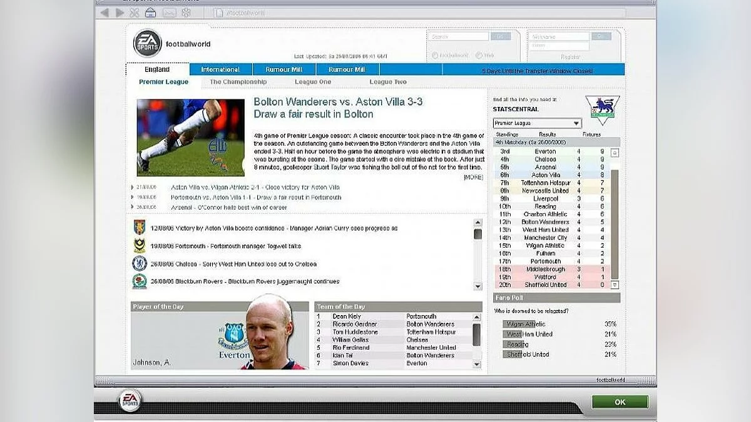The image size is (751, 422).
Task: Click the Portsmouth club crest
Action: 139,246
